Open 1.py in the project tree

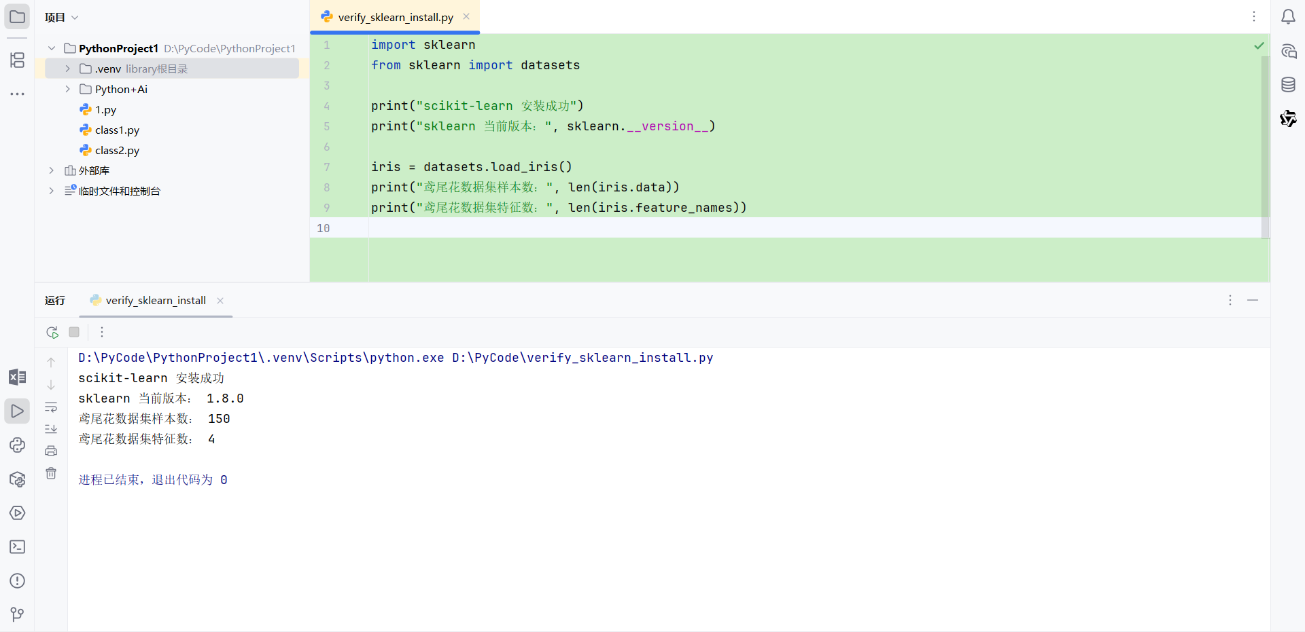click(x=105, y=109)
